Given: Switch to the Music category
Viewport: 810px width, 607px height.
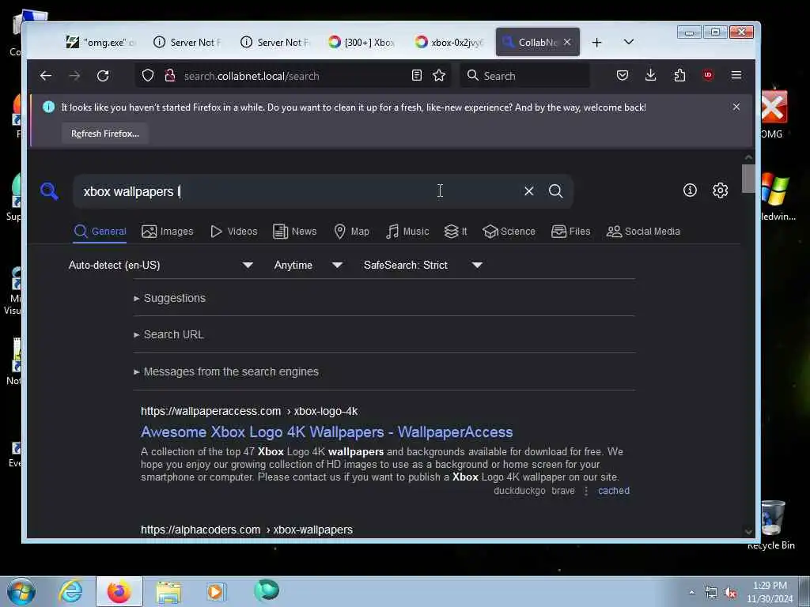Looking at the screenshot, I should [x=407, y=232].
